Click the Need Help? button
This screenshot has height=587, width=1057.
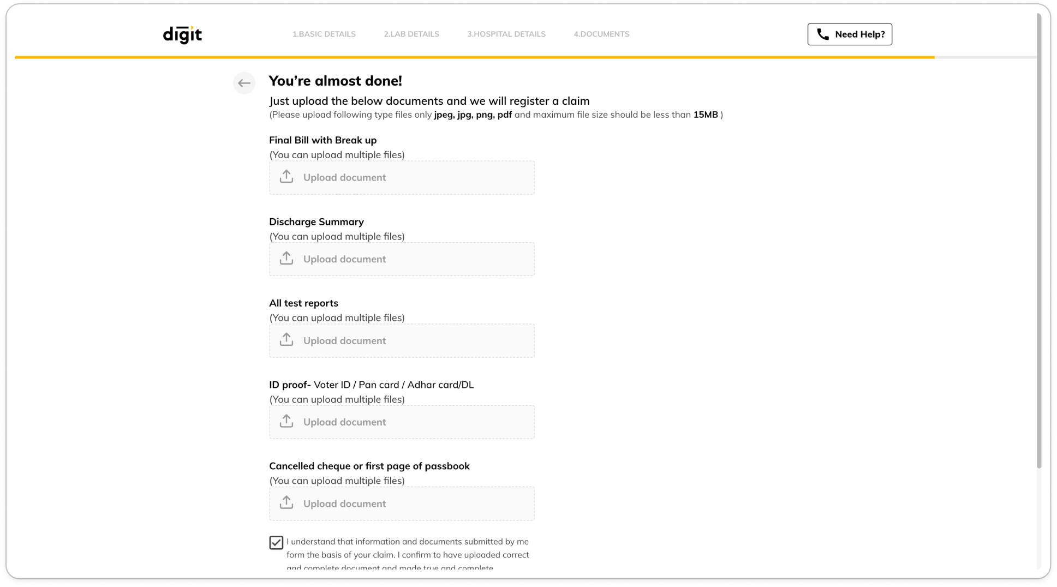click(x=850, y=34)
